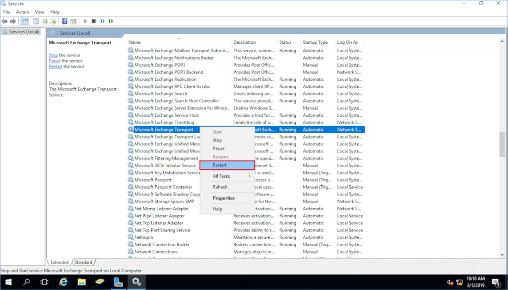Open Export List from the toolbar
The image size is (508, 290).
coord(53,21)
